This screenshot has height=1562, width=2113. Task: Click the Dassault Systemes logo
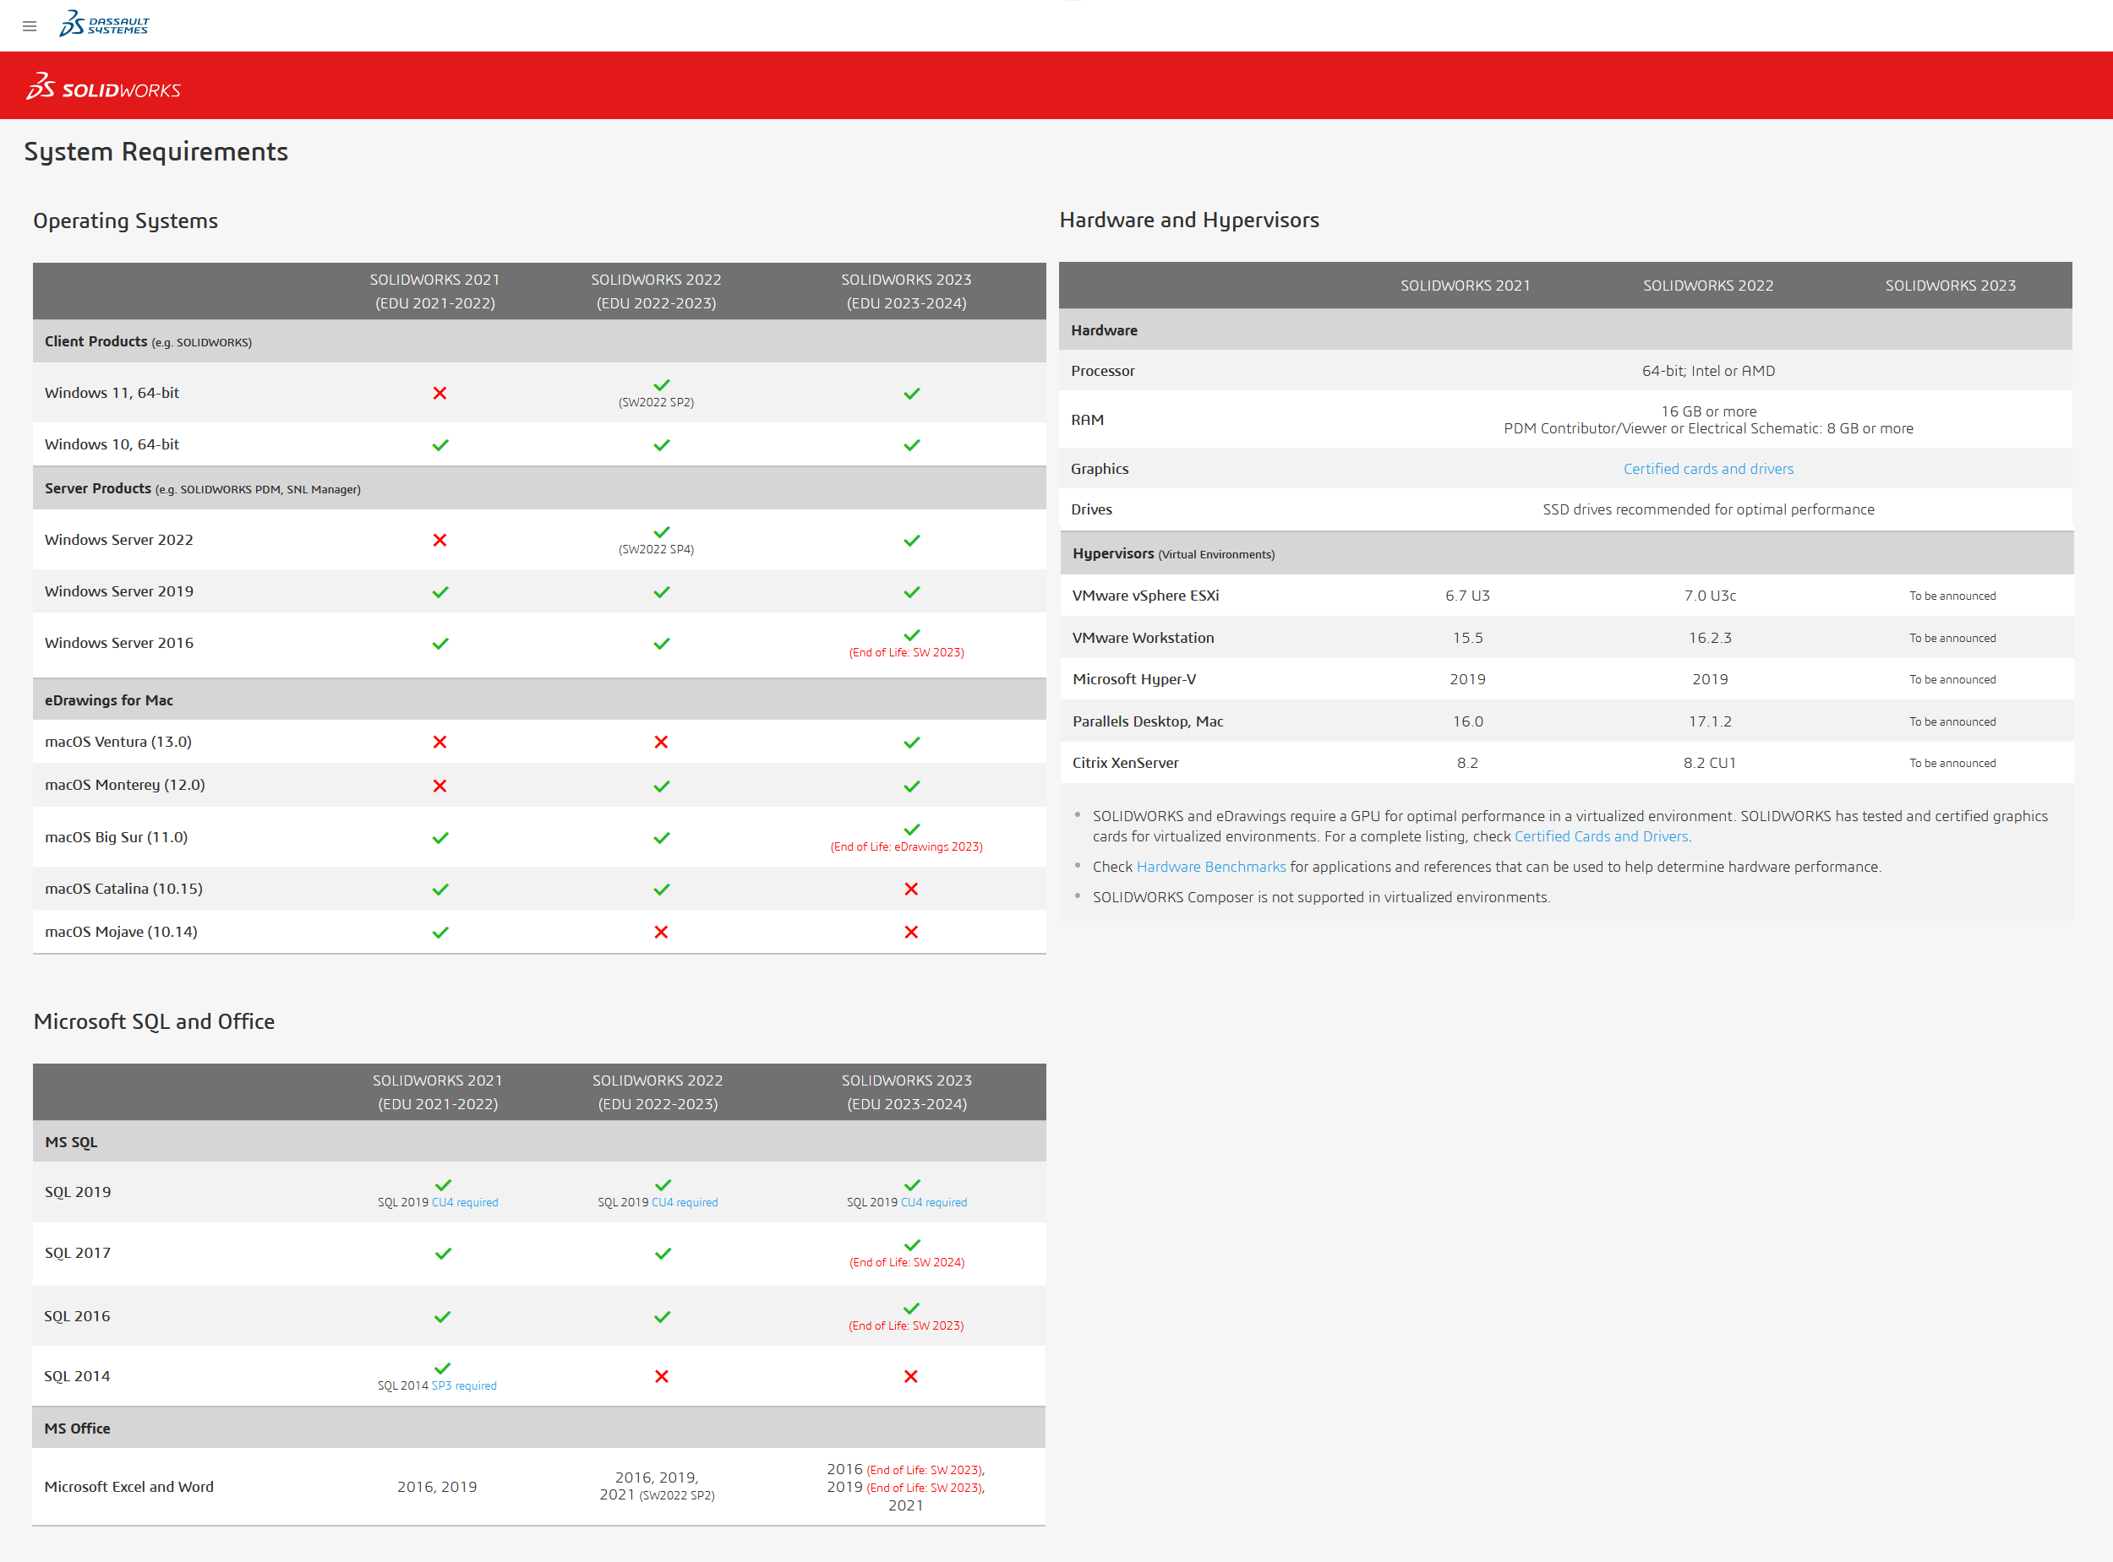(104, 24)
